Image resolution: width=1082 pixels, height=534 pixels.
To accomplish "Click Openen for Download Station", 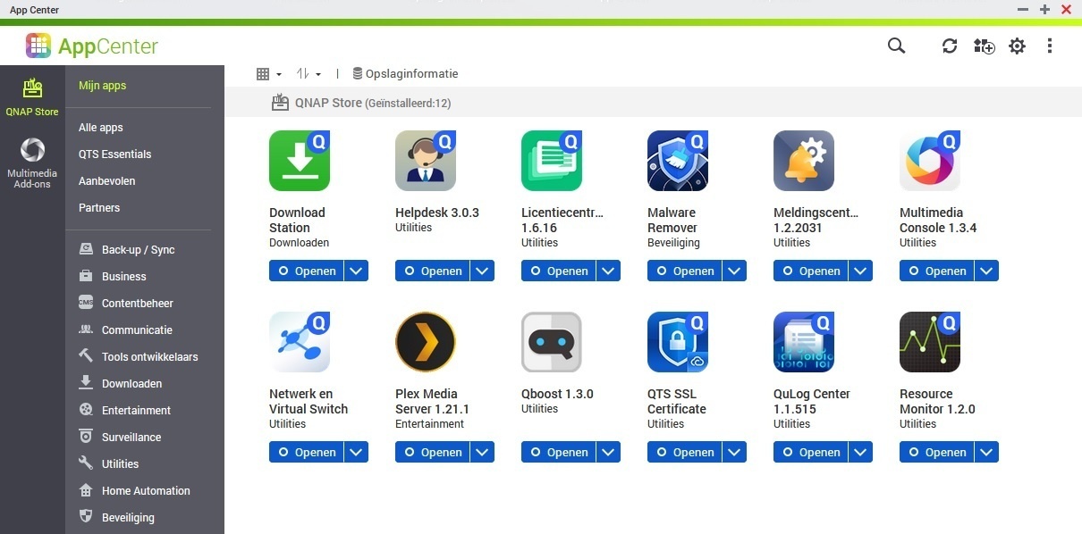I will coord(307,271).
